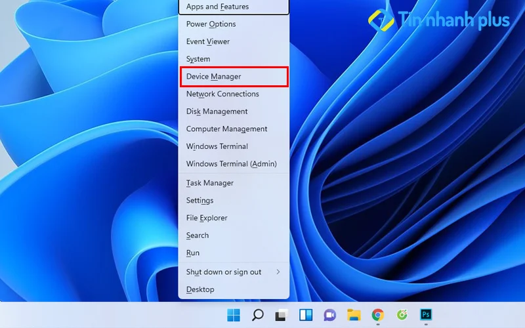
Task: Switch to Photoshop from the taskbar
Action: coord(426,316)
